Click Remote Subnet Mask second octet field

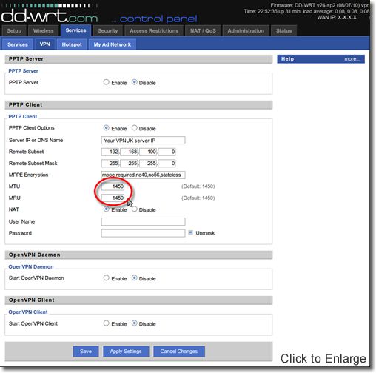click(129, 163)
